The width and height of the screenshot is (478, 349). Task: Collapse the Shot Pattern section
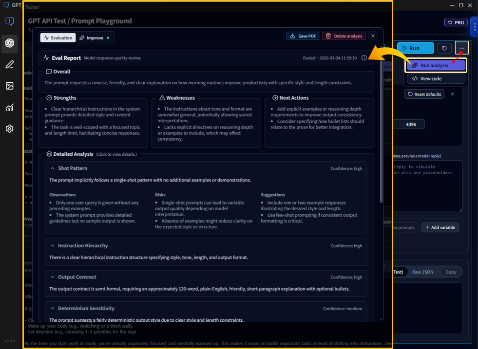[52, 168]
